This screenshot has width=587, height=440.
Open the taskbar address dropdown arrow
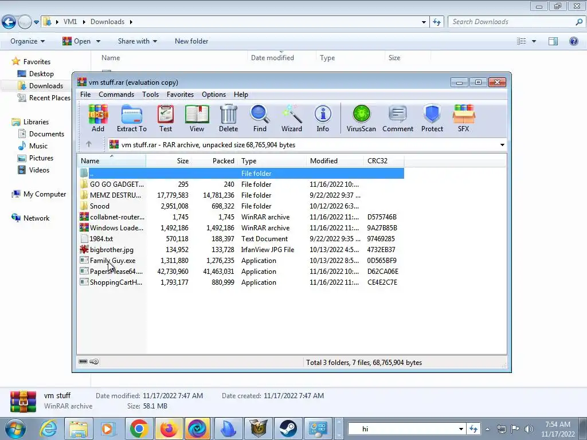tap(461, 429)
